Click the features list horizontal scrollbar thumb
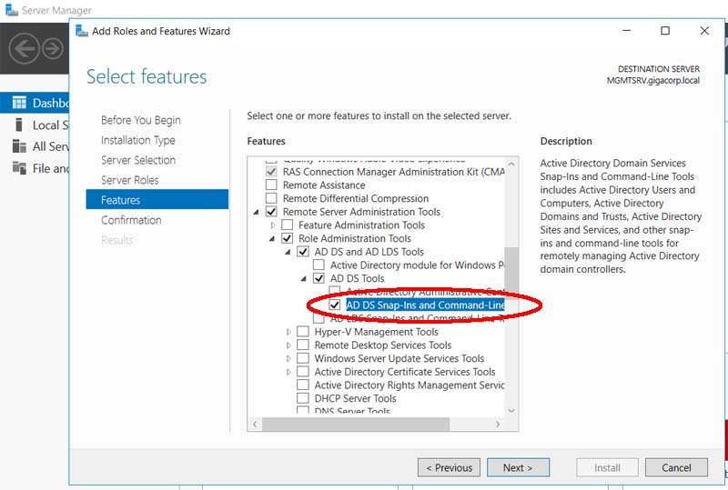 (356, 425)
